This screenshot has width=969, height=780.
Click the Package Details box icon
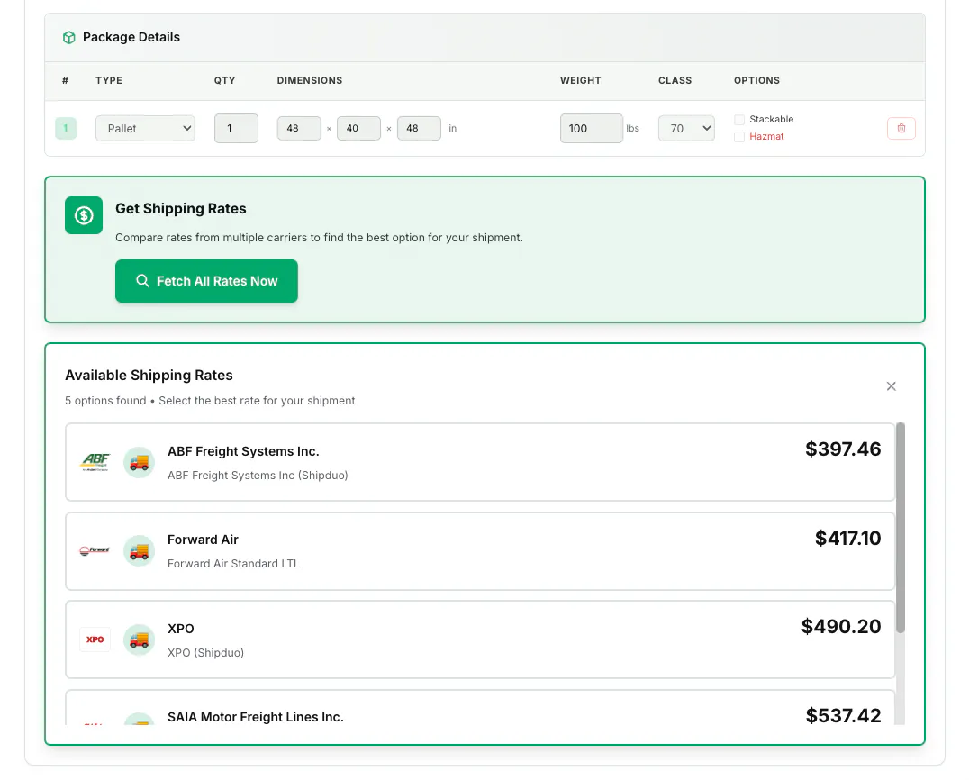click(68, 38)
